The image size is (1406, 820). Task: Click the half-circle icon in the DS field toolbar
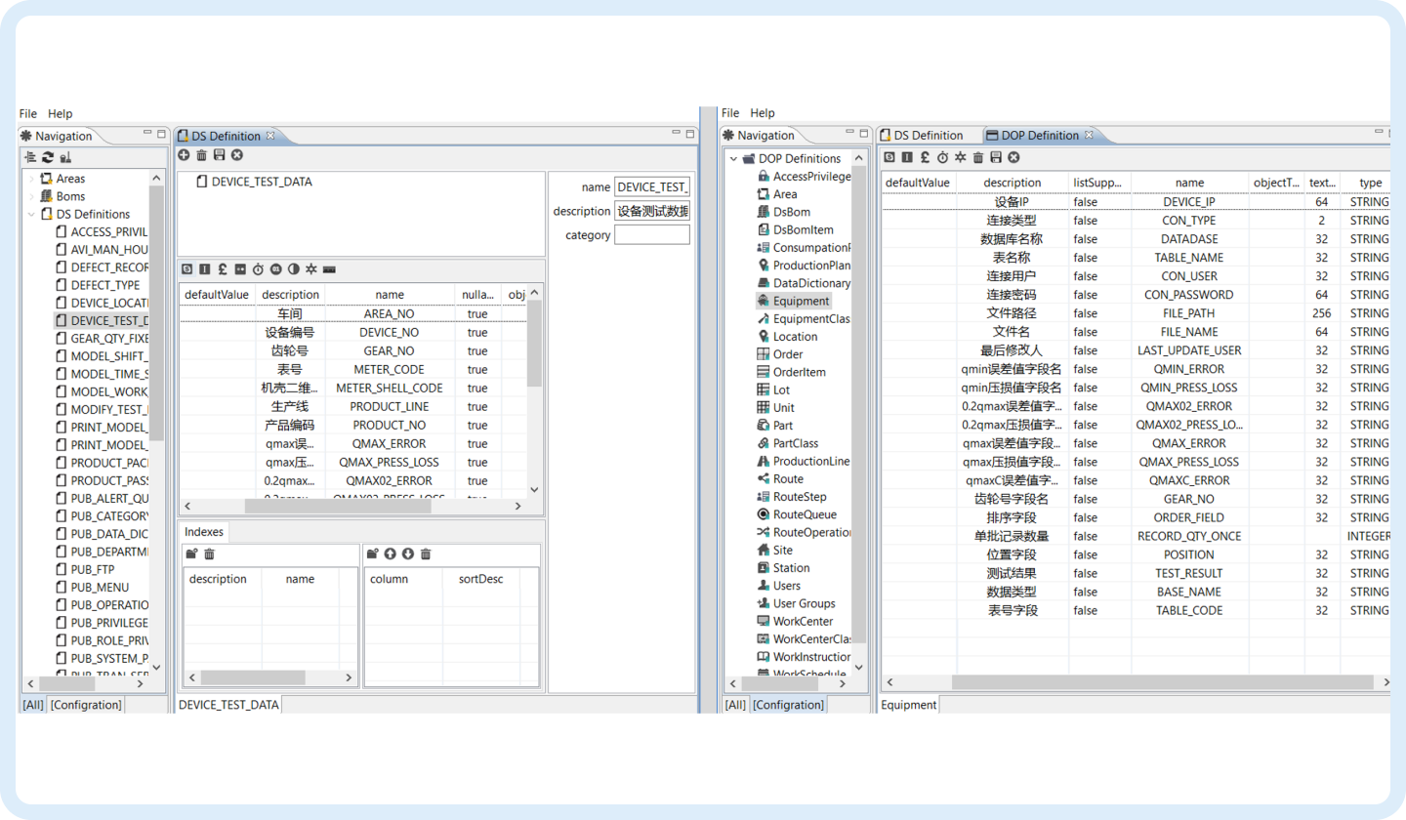(x=293, y=268)
